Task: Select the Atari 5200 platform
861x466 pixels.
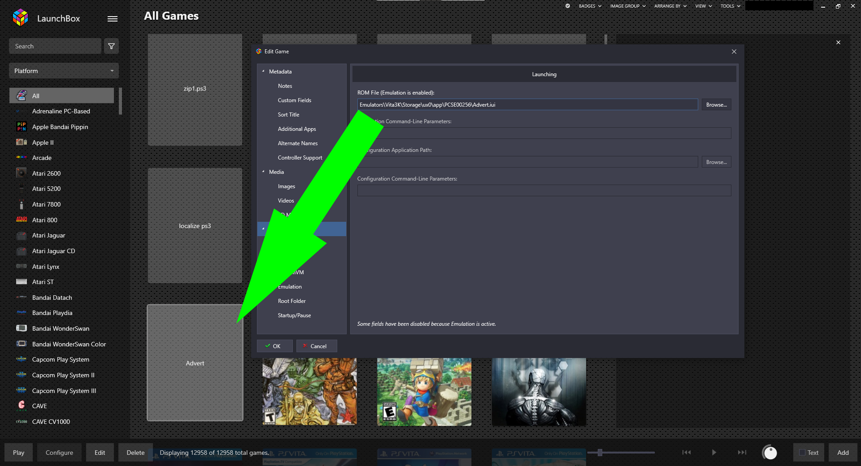Action: click(x=61, y=189)
